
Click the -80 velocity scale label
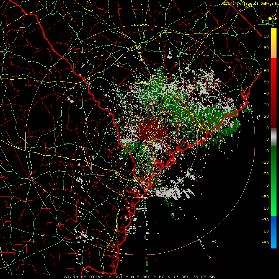tap(265, 231)
